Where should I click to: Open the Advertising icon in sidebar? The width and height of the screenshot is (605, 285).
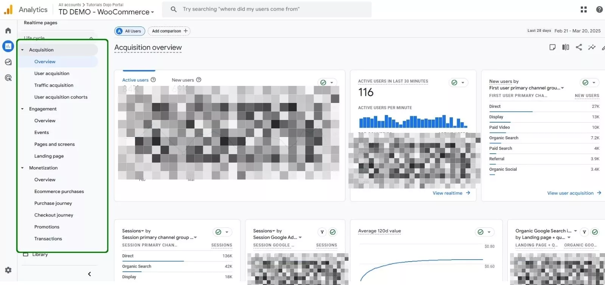8,78
